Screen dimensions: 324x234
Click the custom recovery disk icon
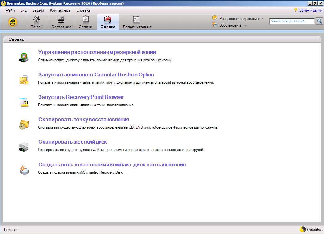click(24, 170)
